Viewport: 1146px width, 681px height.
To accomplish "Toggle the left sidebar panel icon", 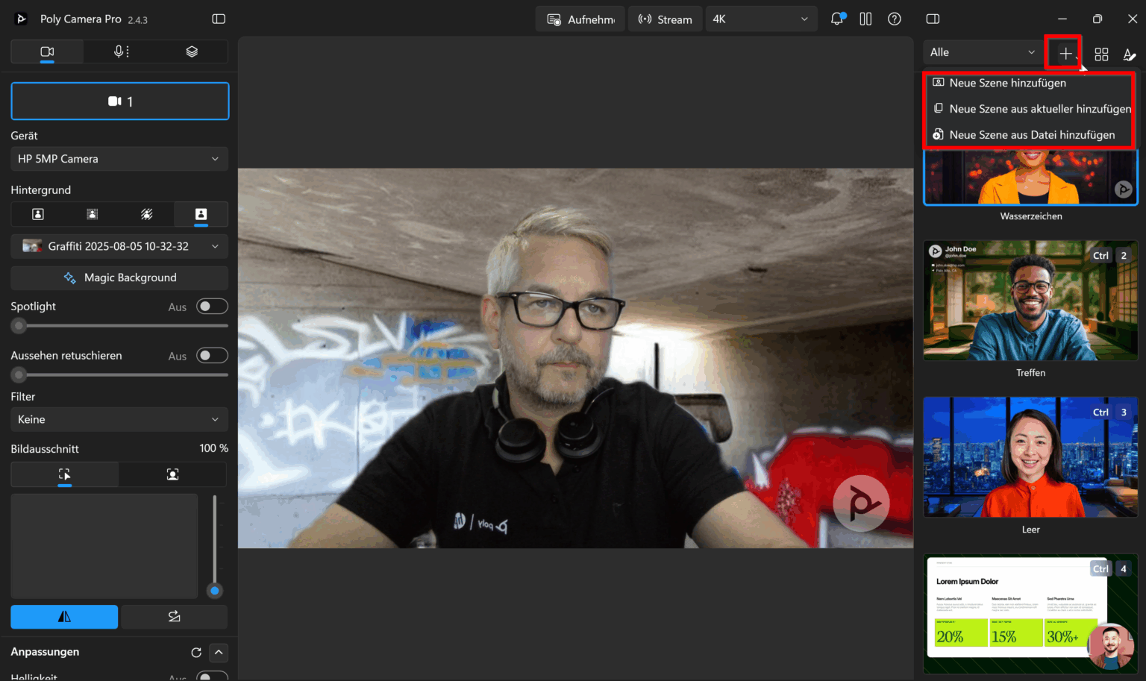I will tap(219, 19).
